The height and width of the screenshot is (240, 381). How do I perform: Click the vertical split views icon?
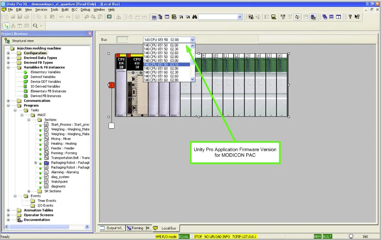coord(20,26)
